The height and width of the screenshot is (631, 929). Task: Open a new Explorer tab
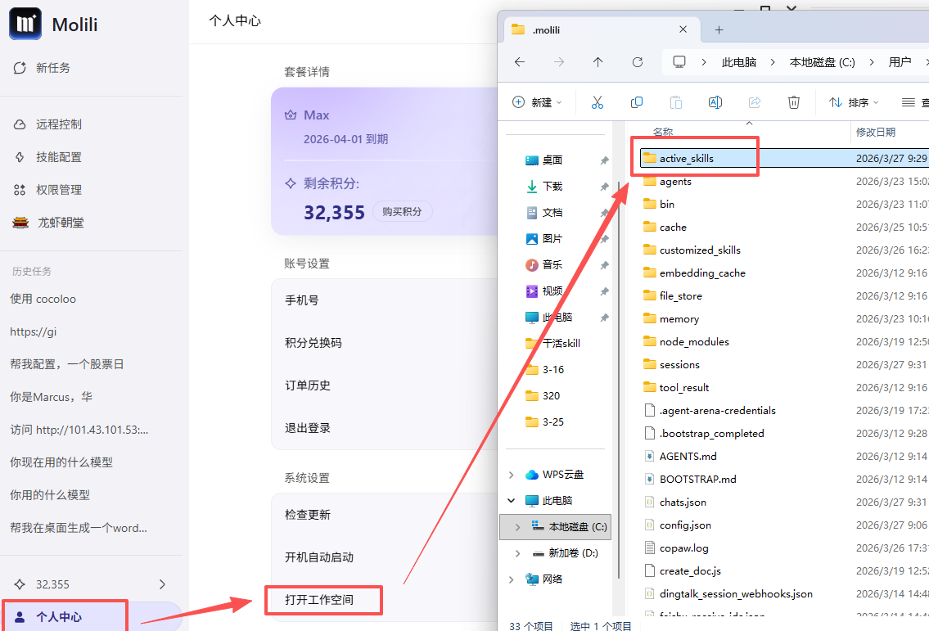point(719,29)
